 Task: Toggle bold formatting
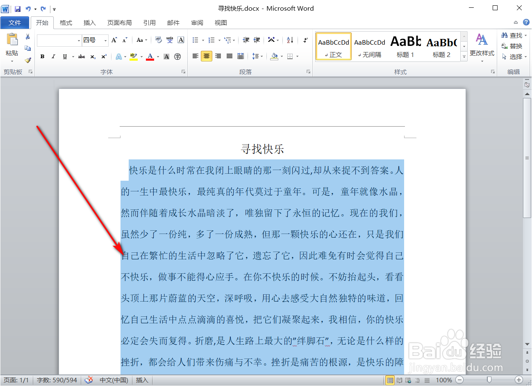click(42, 56)
